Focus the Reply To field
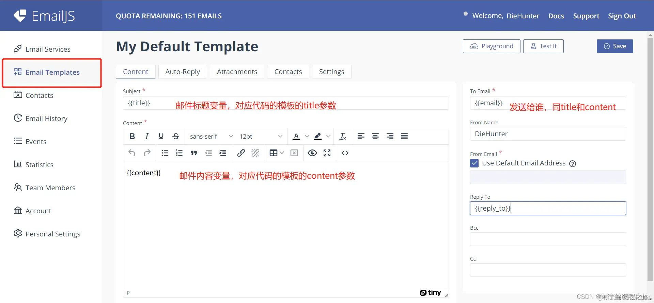 coord(548,208)
